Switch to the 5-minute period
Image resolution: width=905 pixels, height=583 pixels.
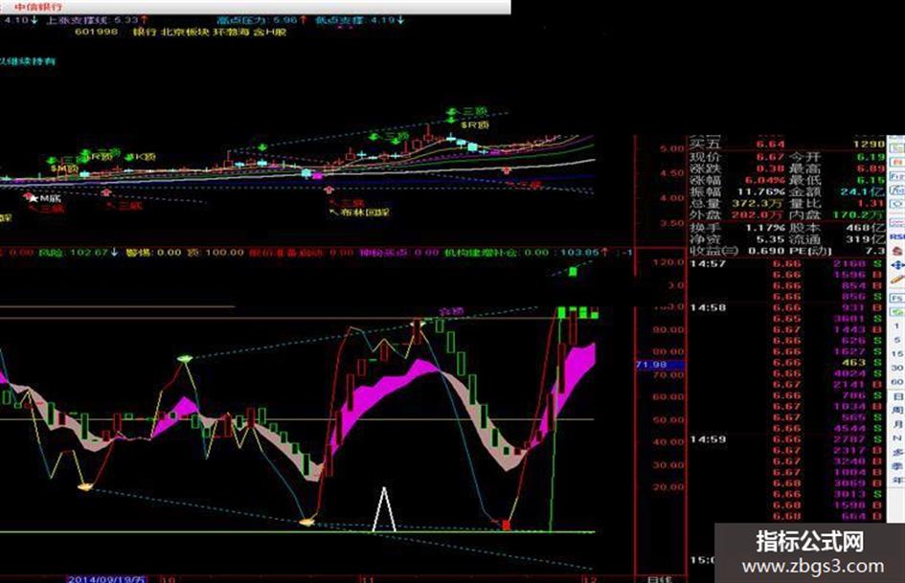click(896, 340)
